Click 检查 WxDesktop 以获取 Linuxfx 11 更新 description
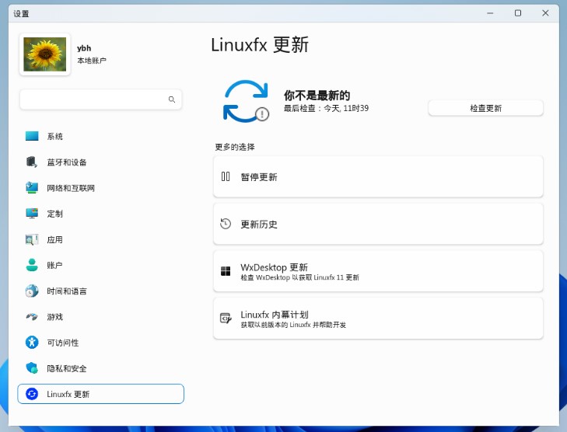 [299, 277]
